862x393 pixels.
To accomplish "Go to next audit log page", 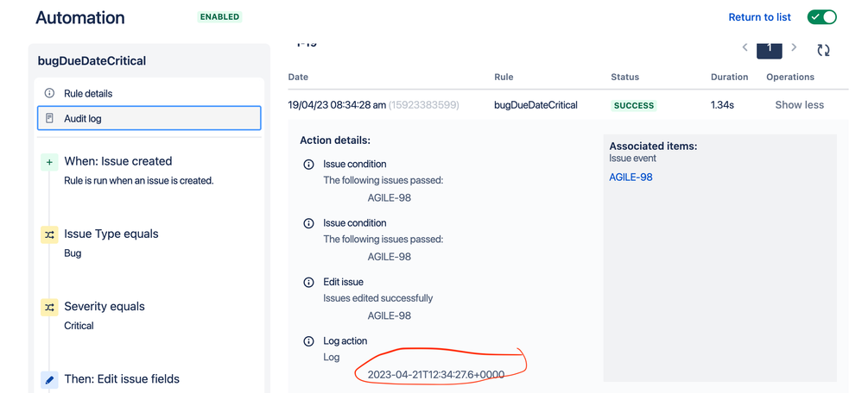I will tap(793, 47).
